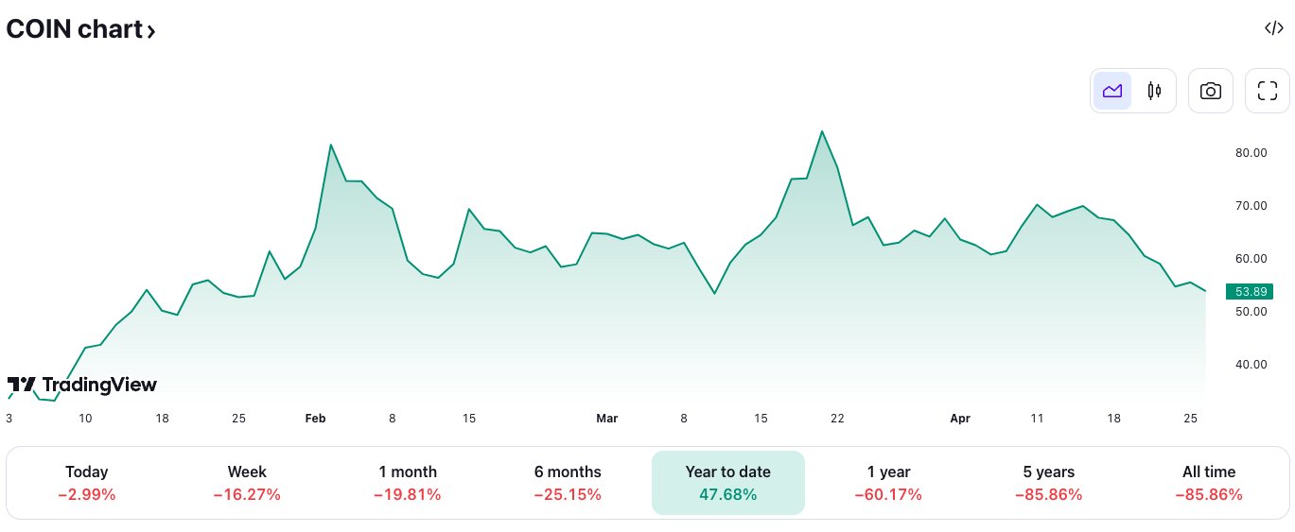The image size is (1295, 532).
Task: Click the Apr marker on the time axis
Action: [960, 419]
